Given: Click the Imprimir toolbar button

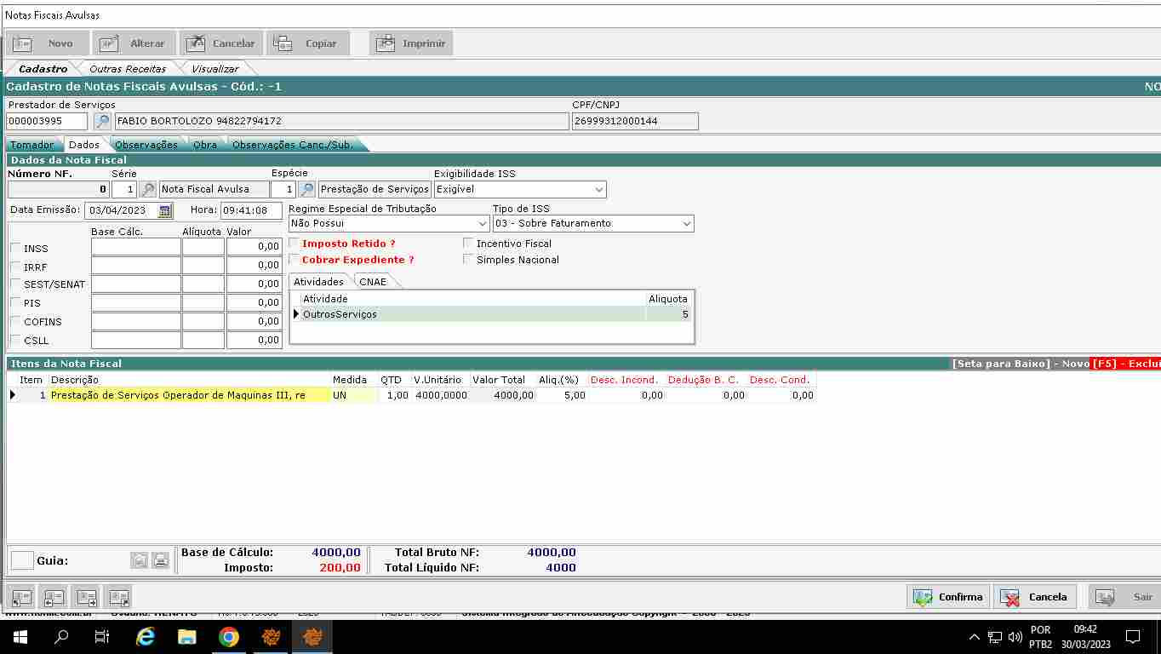Looking at the screenshot, I should (411, 43).
